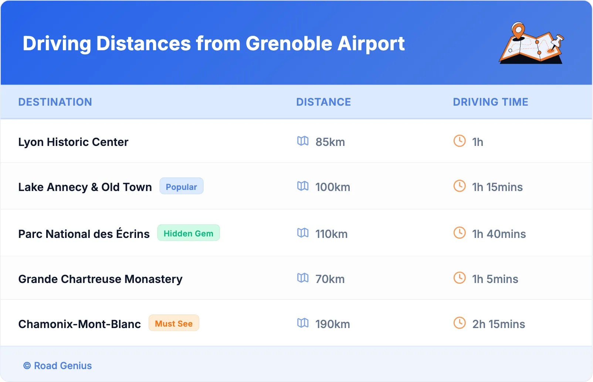
Task: Click the 2h 15mins driving time
Action: coord(499,324)
